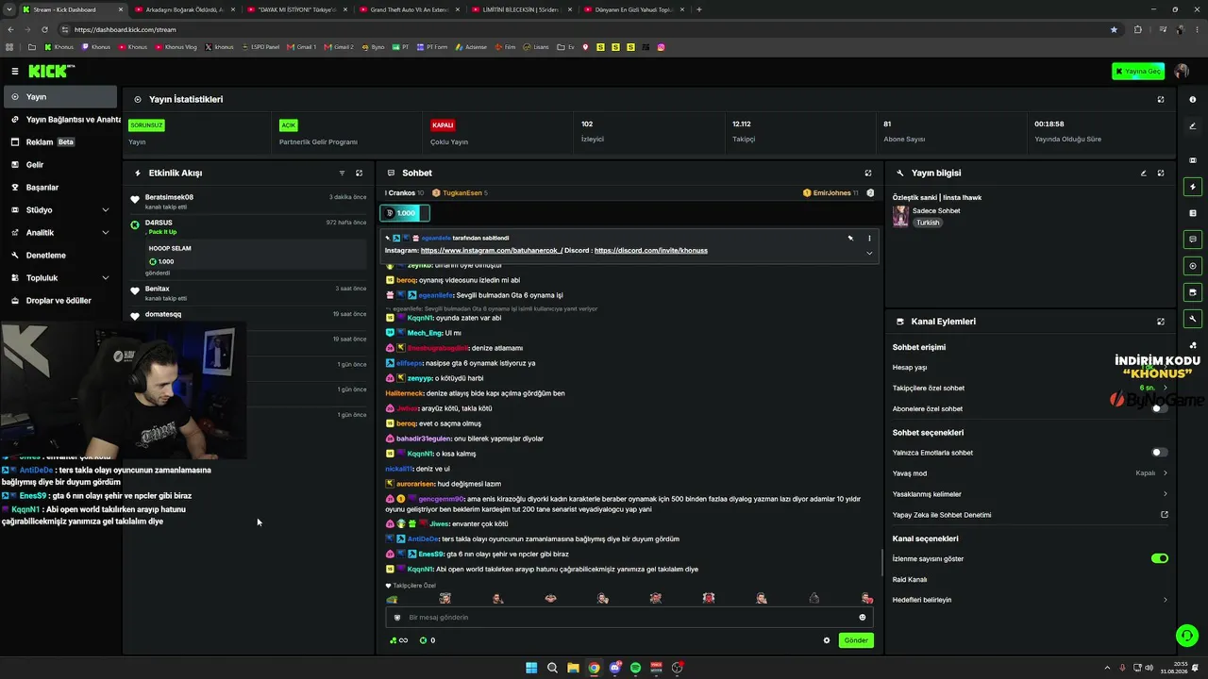1208x679 pixels.
Task: Unpin the pinned chat message
Action: point(850,239)
